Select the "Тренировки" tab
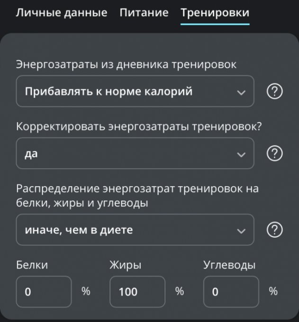299x322 pixels. (x=215, y=13)
